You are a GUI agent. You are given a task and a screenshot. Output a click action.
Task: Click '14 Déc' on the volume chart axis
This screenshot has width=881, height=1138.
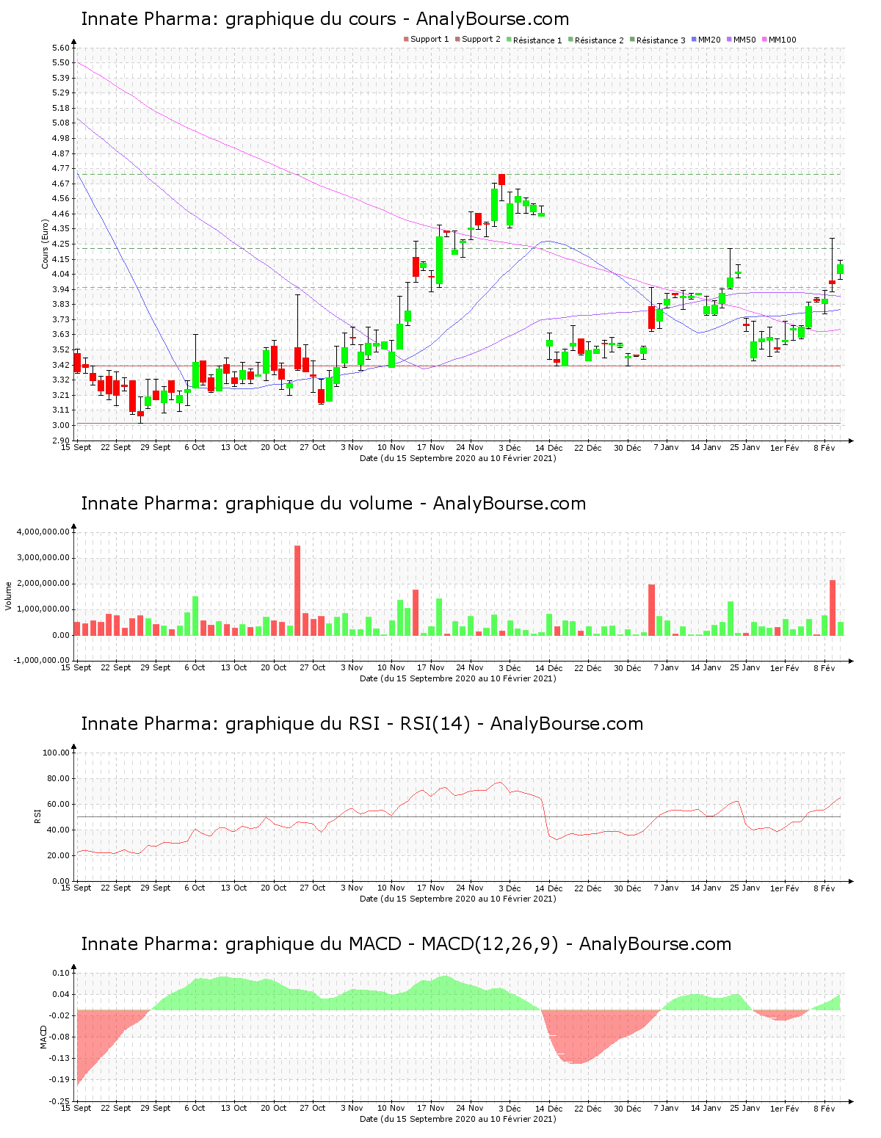tap(549, 667)
